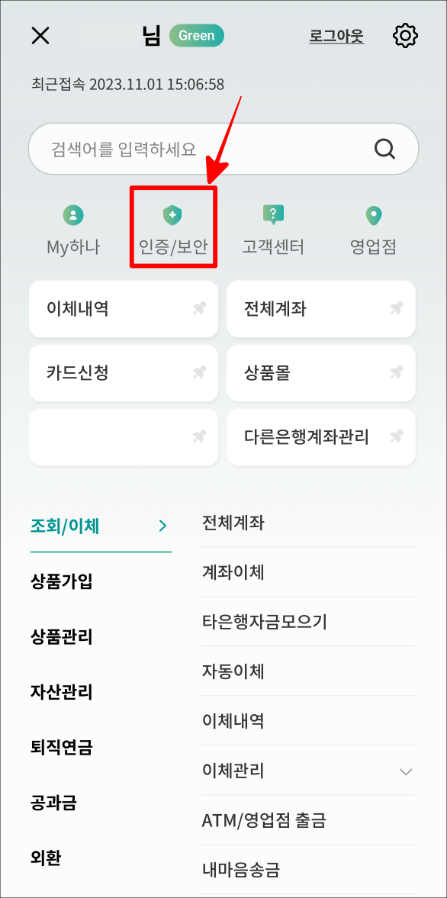Click the pin icon on the empty shortcut slot
The width and height of the screenshot is (447, 898).
pos(198,436)
